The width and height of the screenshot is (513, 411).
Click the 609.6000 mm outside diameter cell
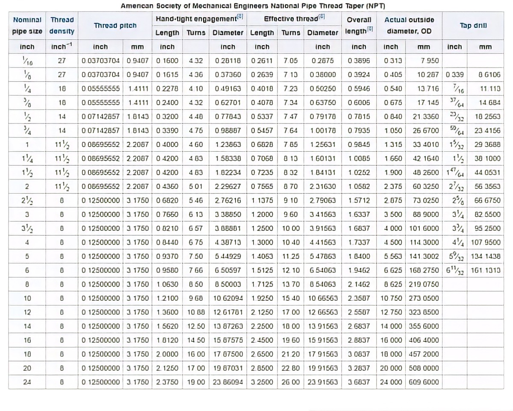pyautogui.click(x=424, y=382)
